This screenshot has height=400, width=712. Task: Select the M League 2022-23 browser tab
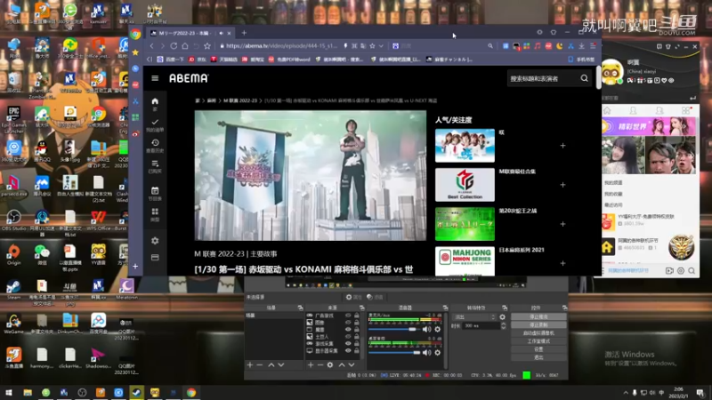(x=190, y=33)
